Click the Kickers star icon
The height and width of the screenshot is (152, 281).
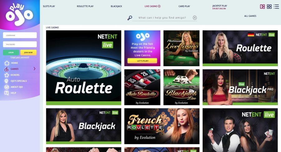pyautogui.click(x=7, y=75)
